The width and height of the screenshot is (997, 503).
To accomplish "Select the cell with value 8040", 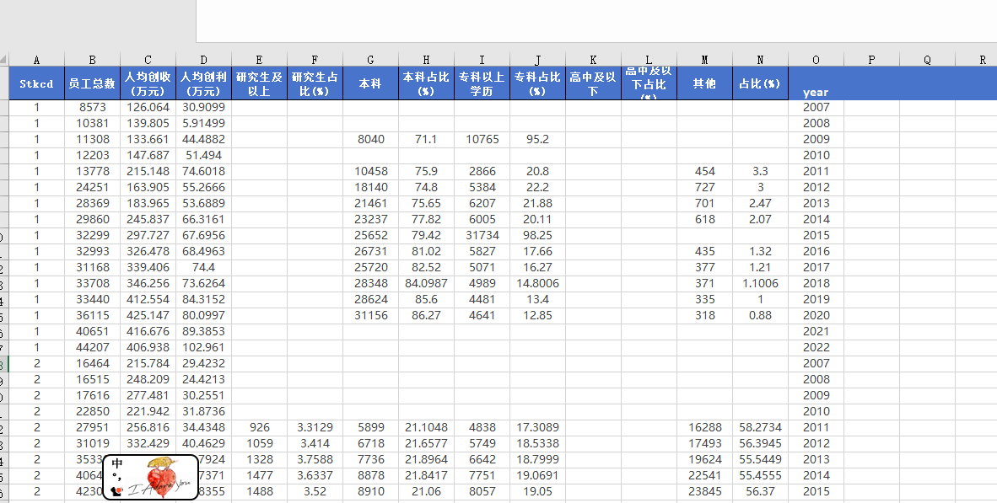I will (370, 139).
